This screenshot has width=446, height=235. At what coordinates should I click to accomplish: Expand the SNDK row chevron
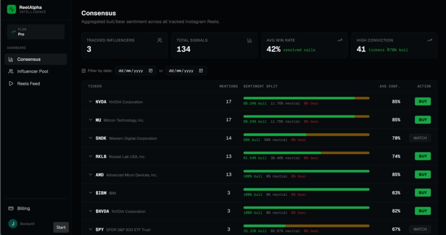tap(90, 138)
